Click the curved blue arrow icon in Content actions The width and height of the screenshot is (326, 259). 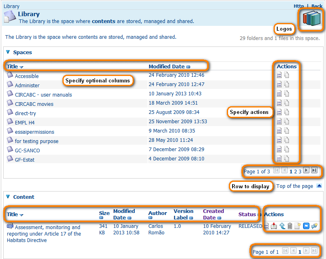tap(282, 226)
